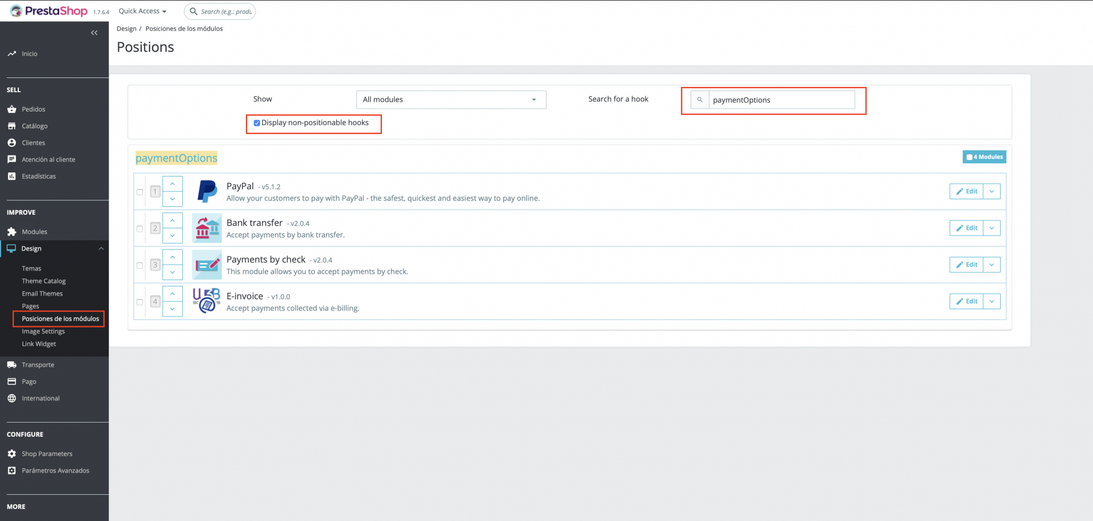The image size is (1093, 521).
Task: Move Bank transfer down one position
Action: point(172,235)
